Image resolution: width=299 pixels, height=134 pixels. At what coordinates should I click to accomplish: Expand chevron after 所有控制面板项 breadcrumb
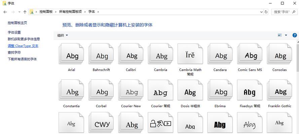click(85, 12)
